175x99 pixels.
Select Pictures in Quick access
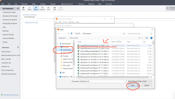(66, 56)
